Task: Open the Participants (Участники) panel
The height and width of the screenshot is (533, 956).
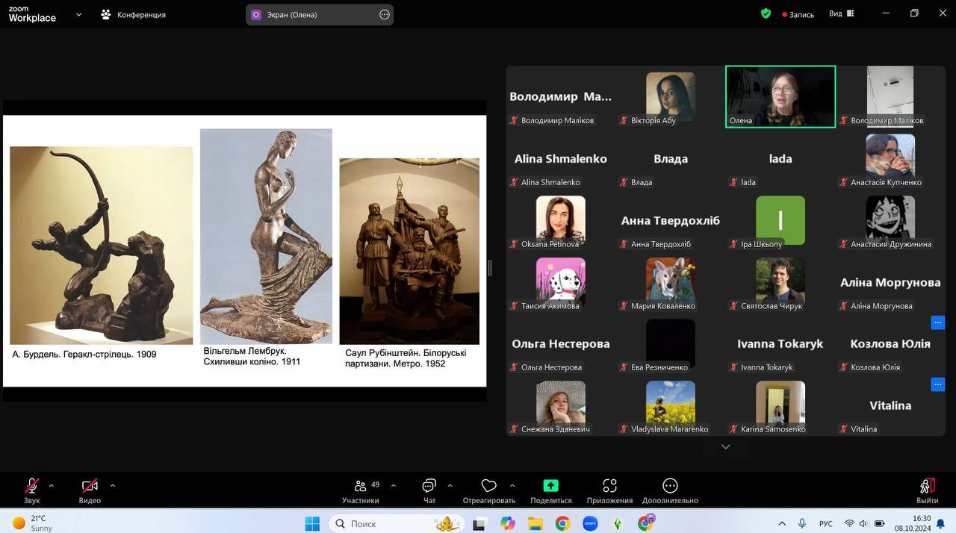Action: 361,490
